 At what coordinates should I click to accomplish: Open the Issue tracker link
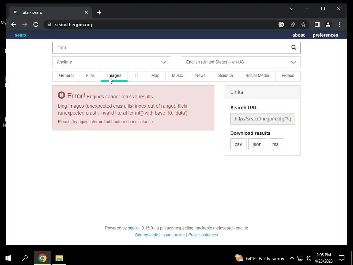point(173,235)
